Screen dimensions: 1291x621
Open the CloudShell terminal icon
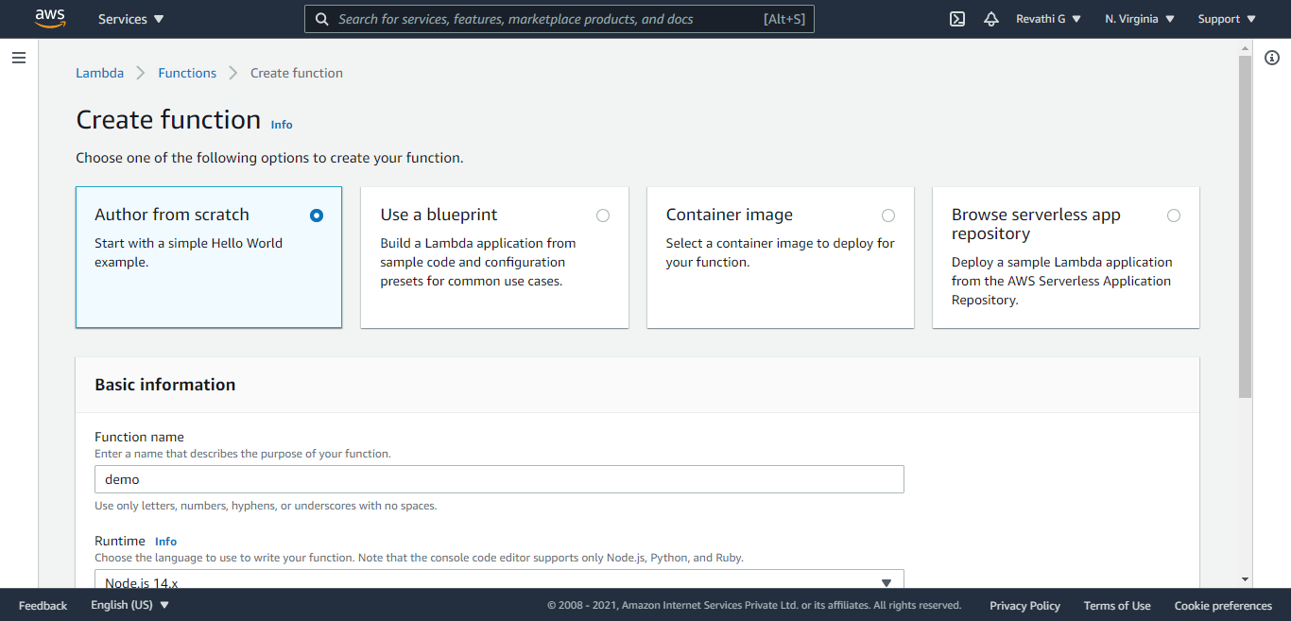957,19
